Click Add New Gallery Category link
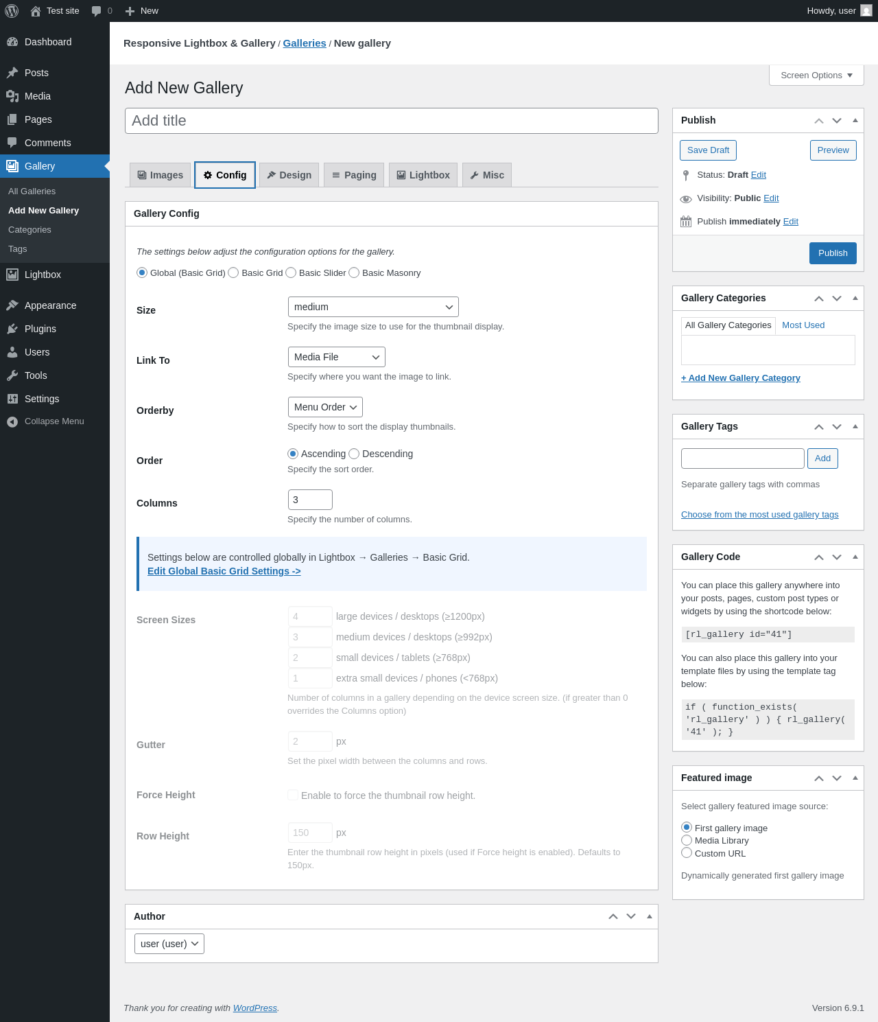 [x=741, y=378]
